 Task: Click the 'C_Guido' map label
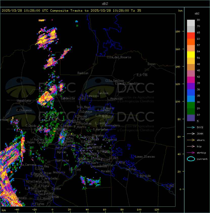click(31, 126)
